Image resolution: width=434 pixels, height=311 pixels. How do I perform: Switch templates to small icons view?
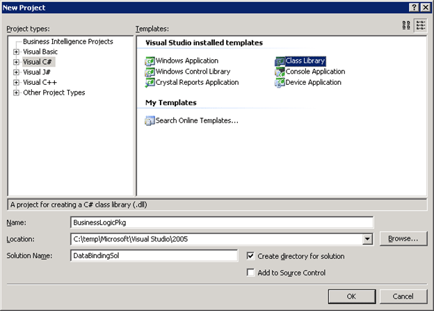(421, 25)
